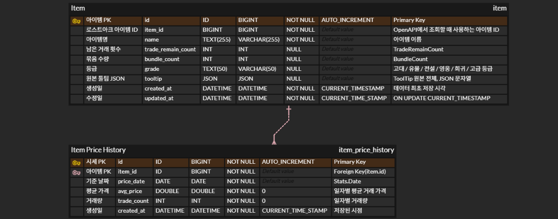Viewport: 558px width, 219px height.
Task: Click the DOUBLE data type of avg_price
Action: [x=203, y=191]
